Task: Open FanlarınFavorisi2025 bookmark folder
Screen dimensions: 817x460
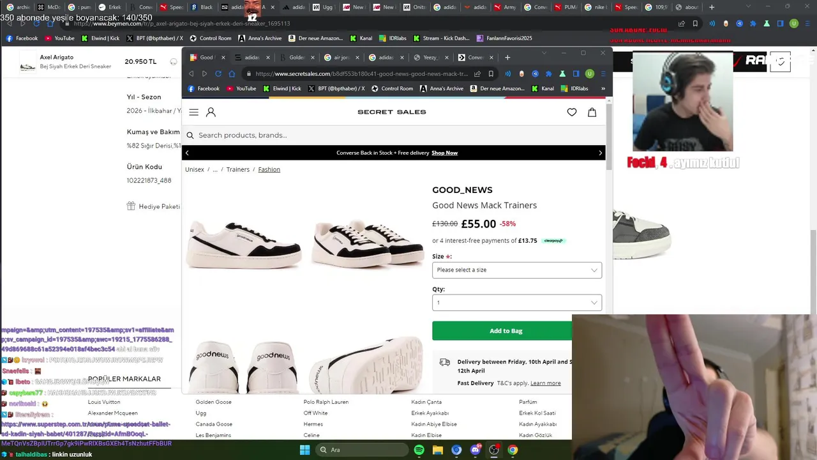Action: click(x=504, y=38)
